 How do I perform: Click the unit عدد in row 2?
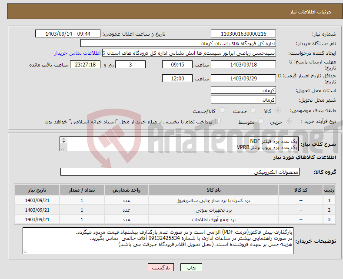point(127,210)
